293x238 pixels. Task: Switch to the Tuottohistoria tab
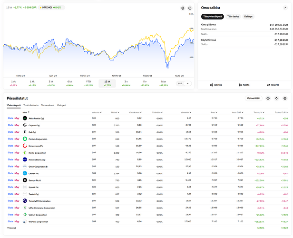click(31, 105)
